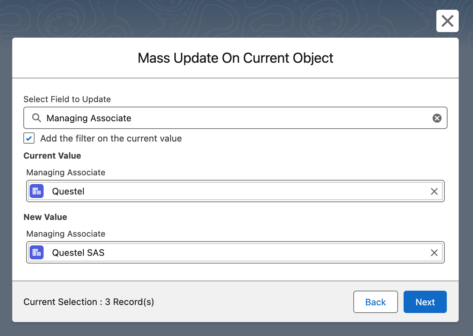Close the Mass Update dialog
Viewport: 473px width, 336px height.
447,21
